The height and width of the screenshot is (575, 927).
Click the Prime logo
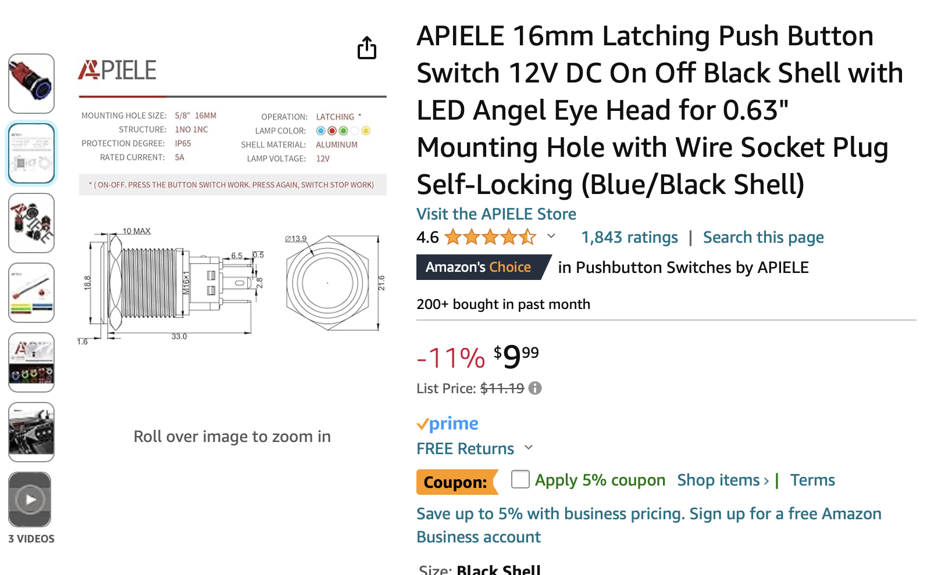[447, 424]
